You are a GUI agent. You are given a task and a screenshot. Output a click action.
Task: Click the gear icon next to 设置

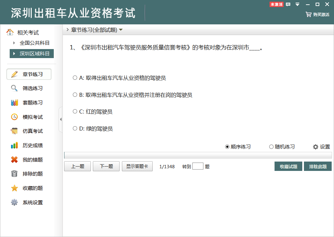pos(316,147)
